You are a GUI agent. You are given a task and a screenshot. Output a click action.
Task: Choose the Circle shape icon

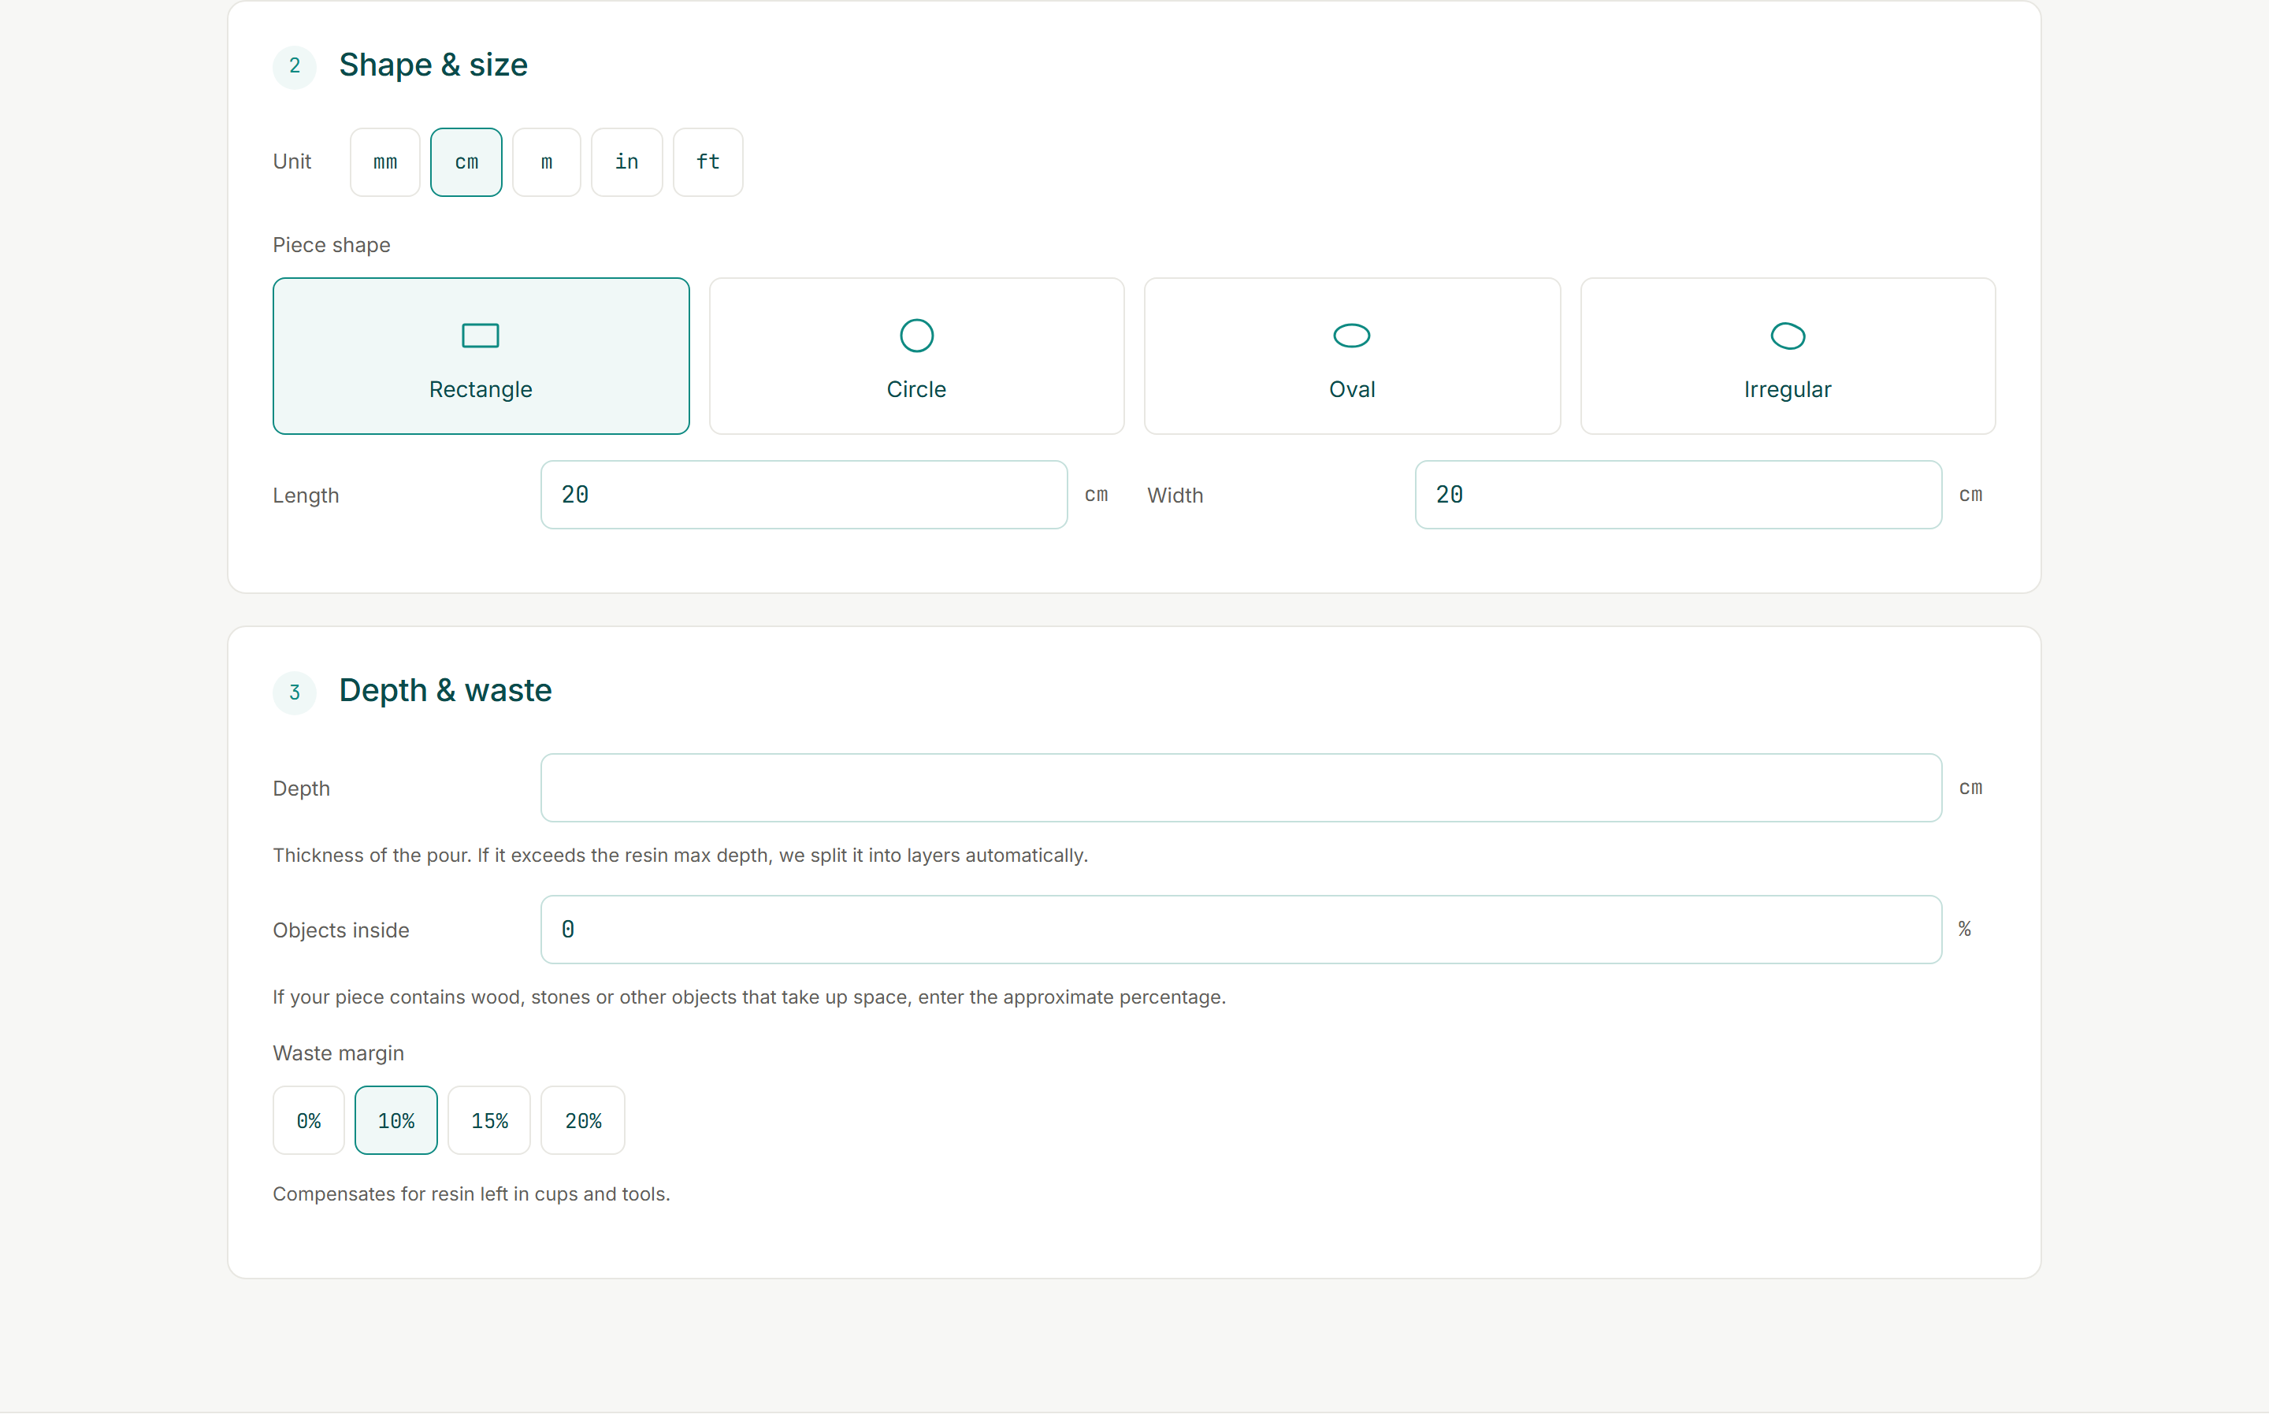tap(916, 336)
